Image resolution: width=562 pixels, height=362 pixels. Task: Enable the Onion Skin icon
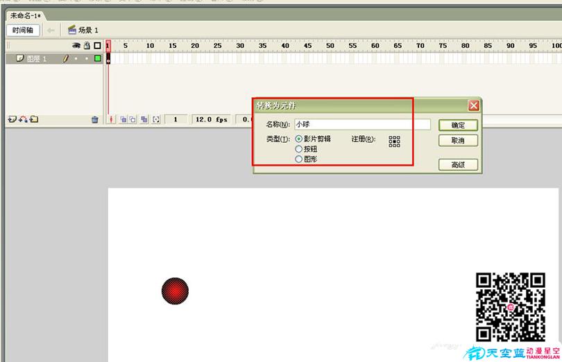(123, 119)
